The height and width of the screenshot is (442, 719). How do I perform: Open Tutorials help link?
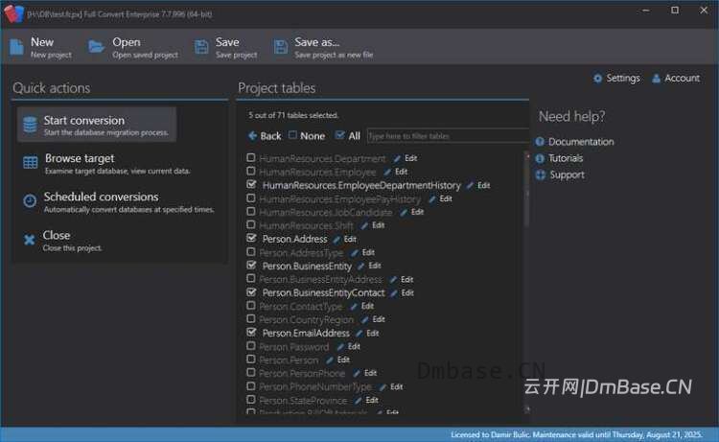560,158
